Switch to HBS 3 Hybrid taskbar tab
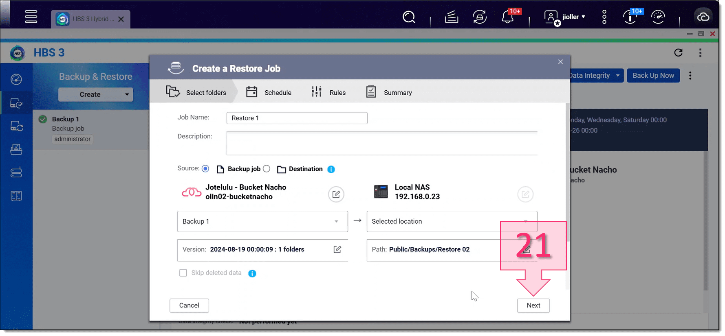 tap(91, 19)
